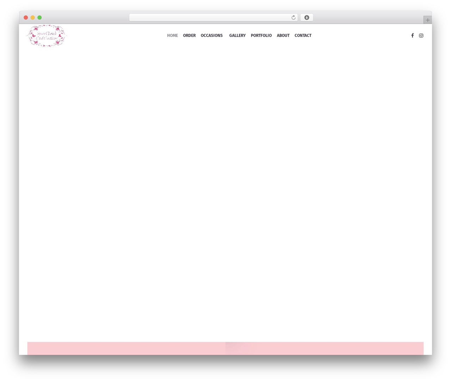451x382 pixels.
Task: Maximize the window with the green button
Action: pos(39,18)
